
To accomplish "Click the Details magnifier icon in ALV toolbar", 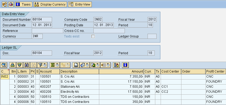I will pyautogui.click(x=4, y=65).
